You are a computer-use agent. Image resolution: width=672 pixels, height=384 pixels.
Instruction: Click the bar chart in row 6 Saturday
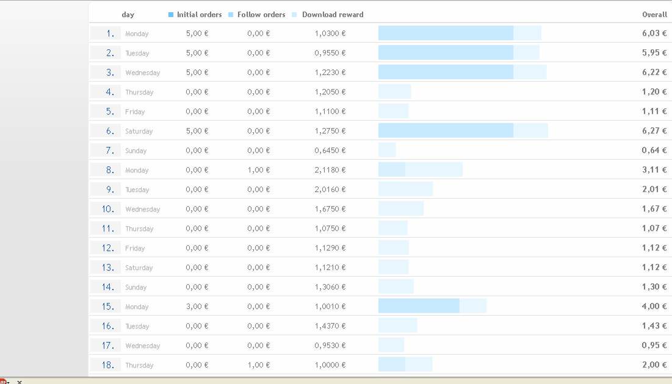pyautogui.click(x=463, y=130)
